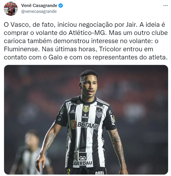This screenshot has width=171, height=176.
Task: Click the adidas logo on the jersey
Action: click(72, 111)
